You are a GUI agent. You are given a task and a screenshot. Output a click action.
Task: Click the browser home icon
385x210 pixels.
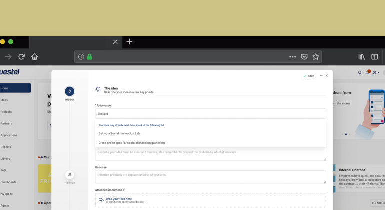tap(34, 57)
